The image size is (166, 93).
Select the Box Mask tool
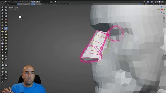click(2, 56)
